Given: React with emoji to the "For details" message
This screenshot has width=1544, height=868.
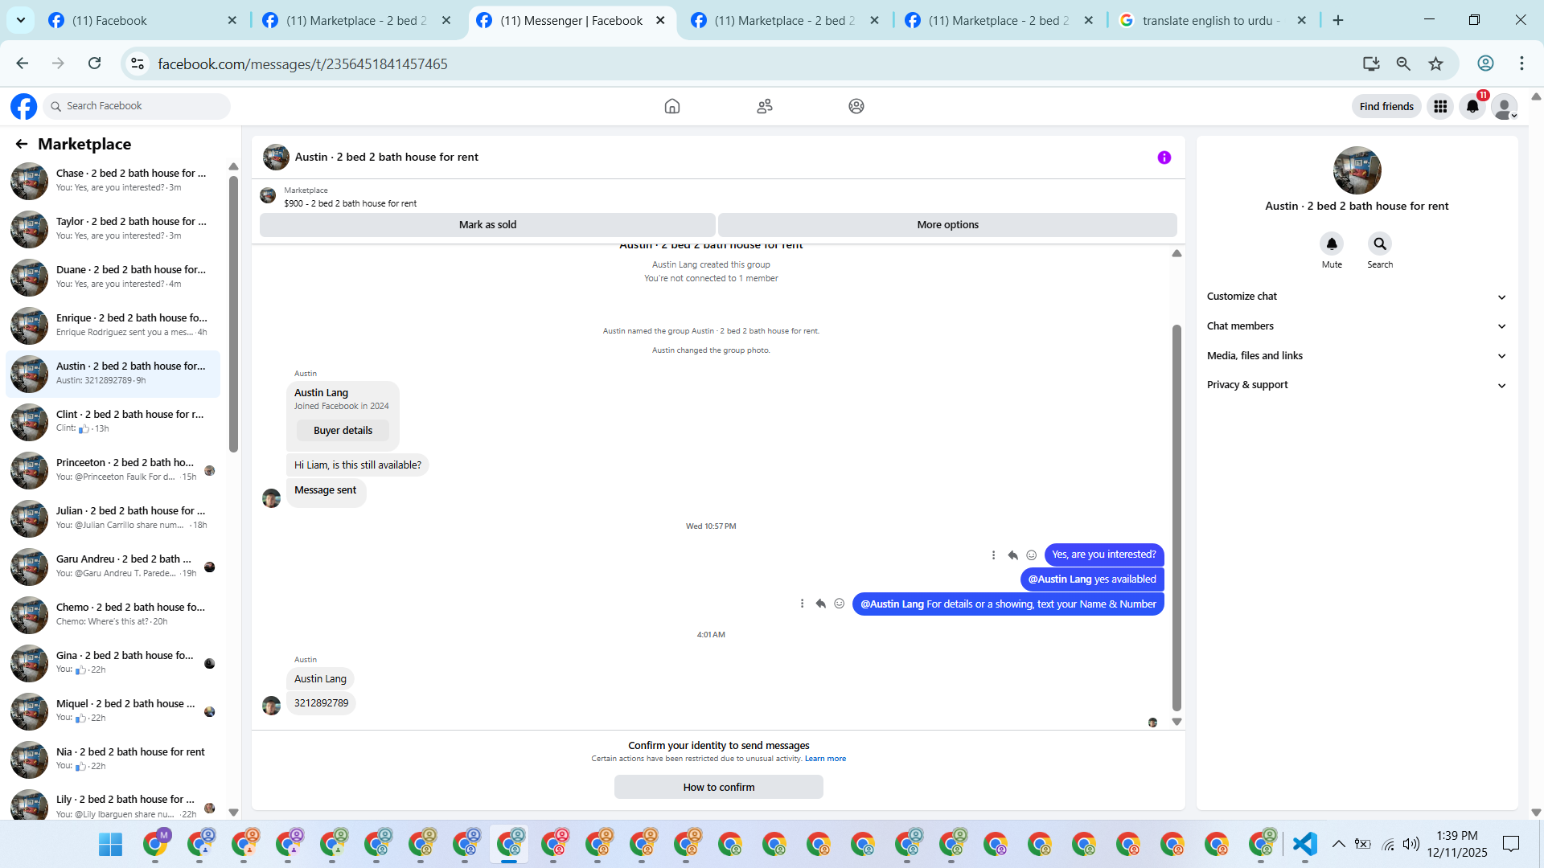Looking at the screenshot, I should click(839, 604).
